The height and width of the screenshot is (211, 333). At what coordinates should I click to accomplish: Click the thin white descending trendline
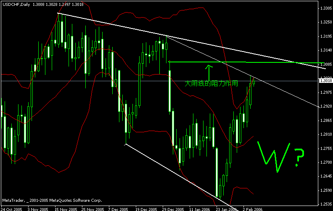[x=242, y=72]
